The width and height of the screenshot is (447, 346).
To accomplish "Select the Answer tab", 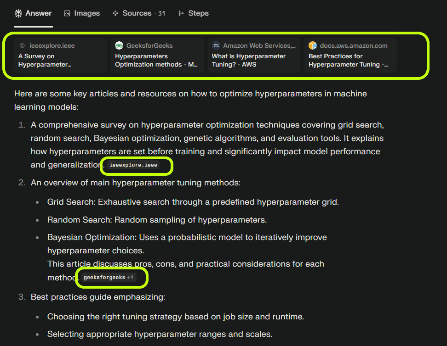I will click(33, 13).
